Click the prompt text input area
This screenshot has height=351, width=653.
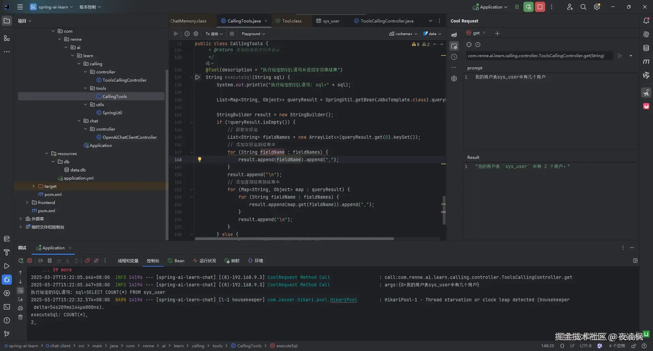click(x=550, y=111)
